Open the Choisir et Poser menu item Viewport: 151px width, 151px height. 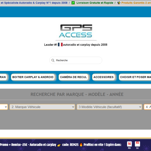pyautogui.click(x=135, y=77)
